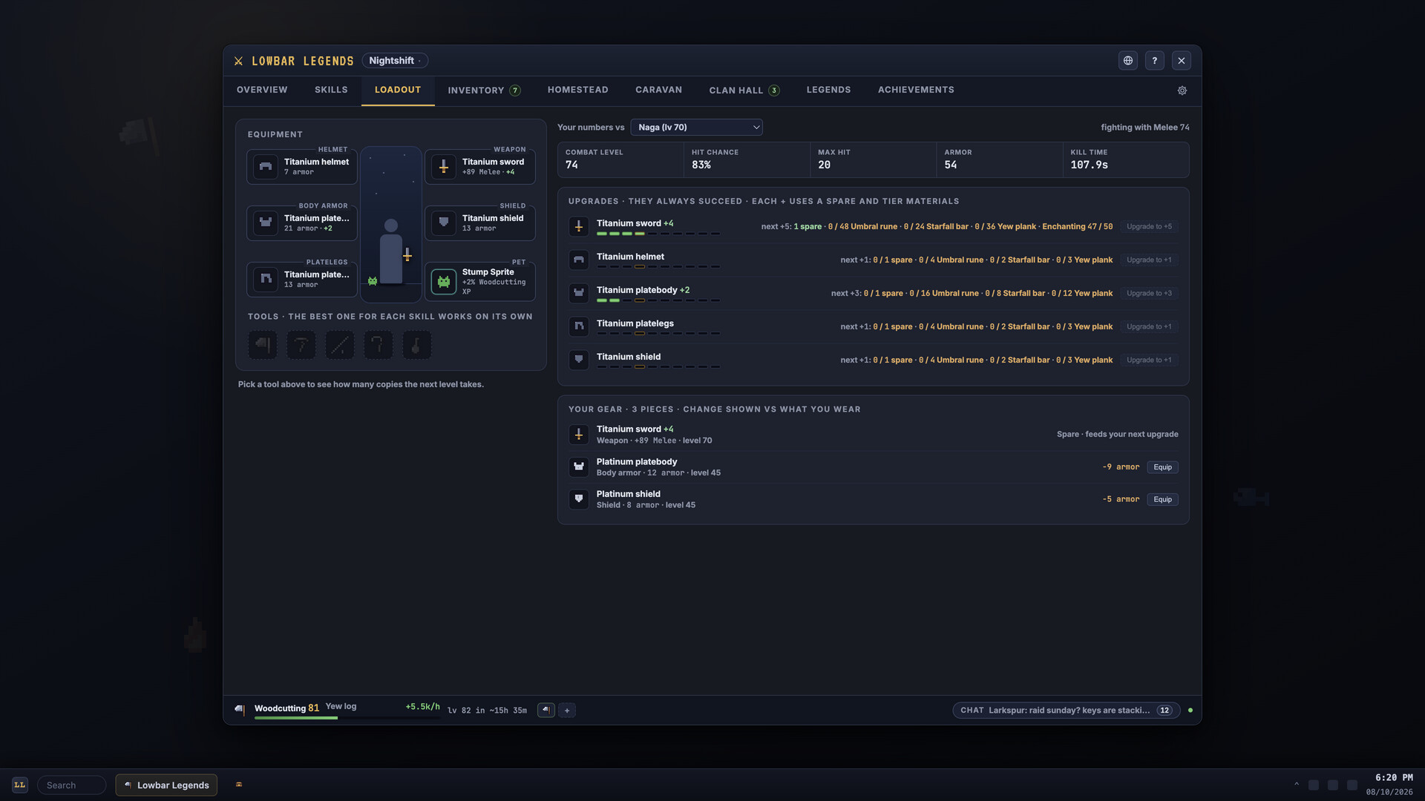Screen dimensions: 1425x801
Task: Open the Homestead tab
Action: point(578,90)
